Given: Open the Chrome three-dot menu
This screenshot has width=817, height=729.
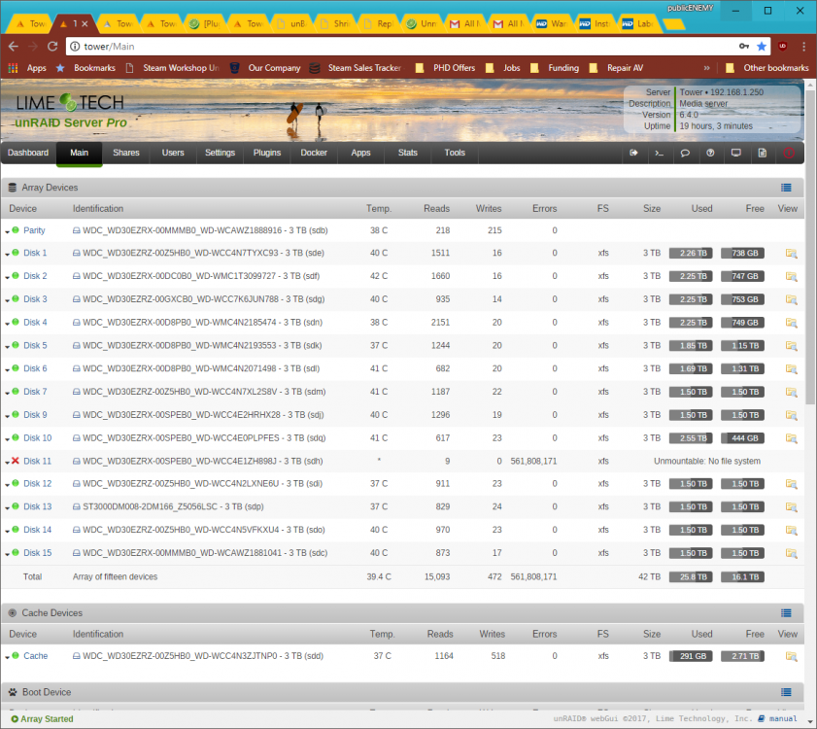Looking at the screenshot, I should tap(804, 47).
